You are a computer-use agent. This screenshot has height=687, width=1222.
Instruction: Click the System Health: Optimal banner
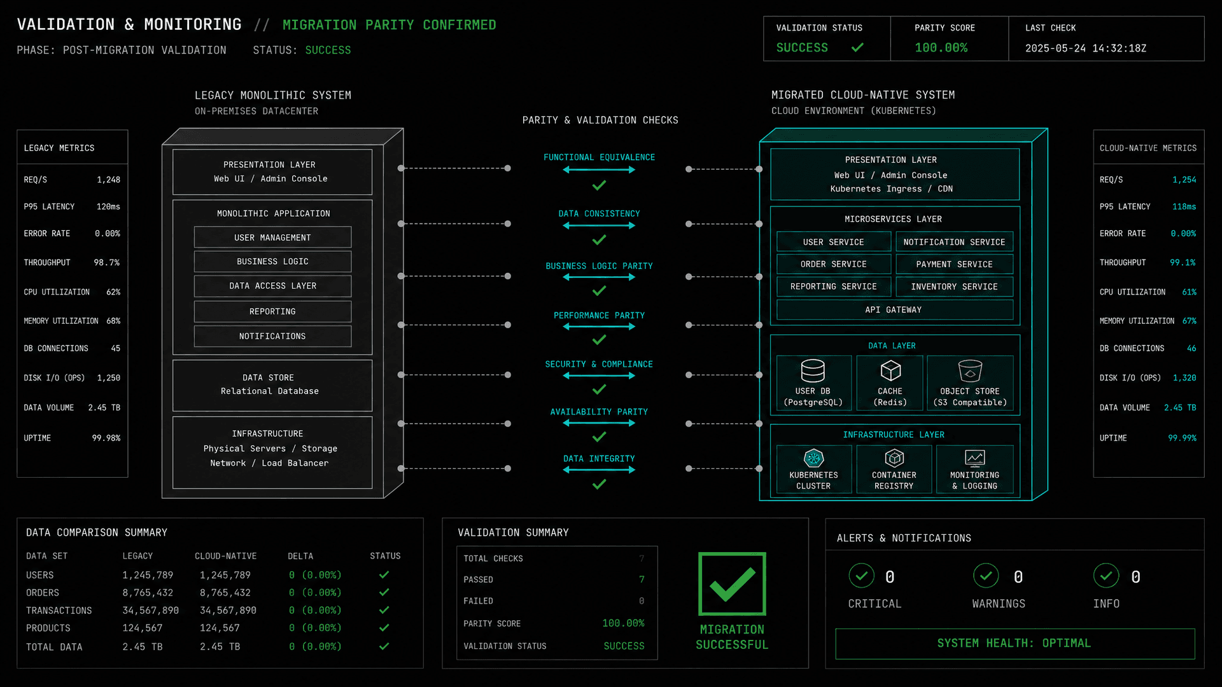click(1015, 644)
